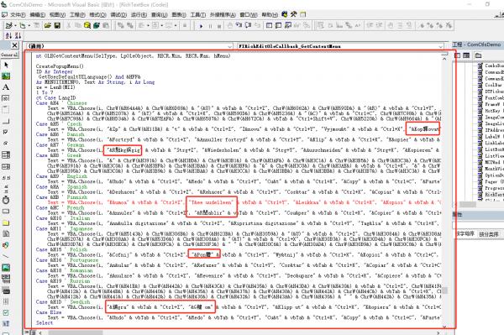Open the 帮助(H) menu
Viewport: 504px width, 335px height.
270,15
